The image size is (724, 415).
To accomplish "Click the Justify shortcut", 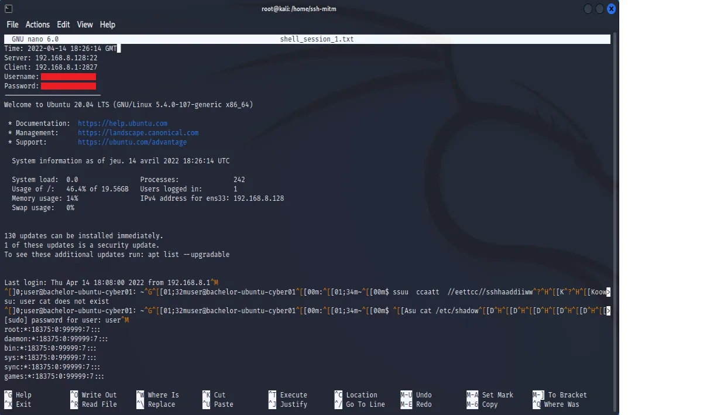I will [288, 404].
